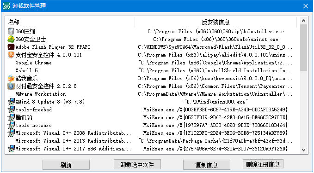
Task: Click the scrollbar up arrow
Action: pos(303,21)
